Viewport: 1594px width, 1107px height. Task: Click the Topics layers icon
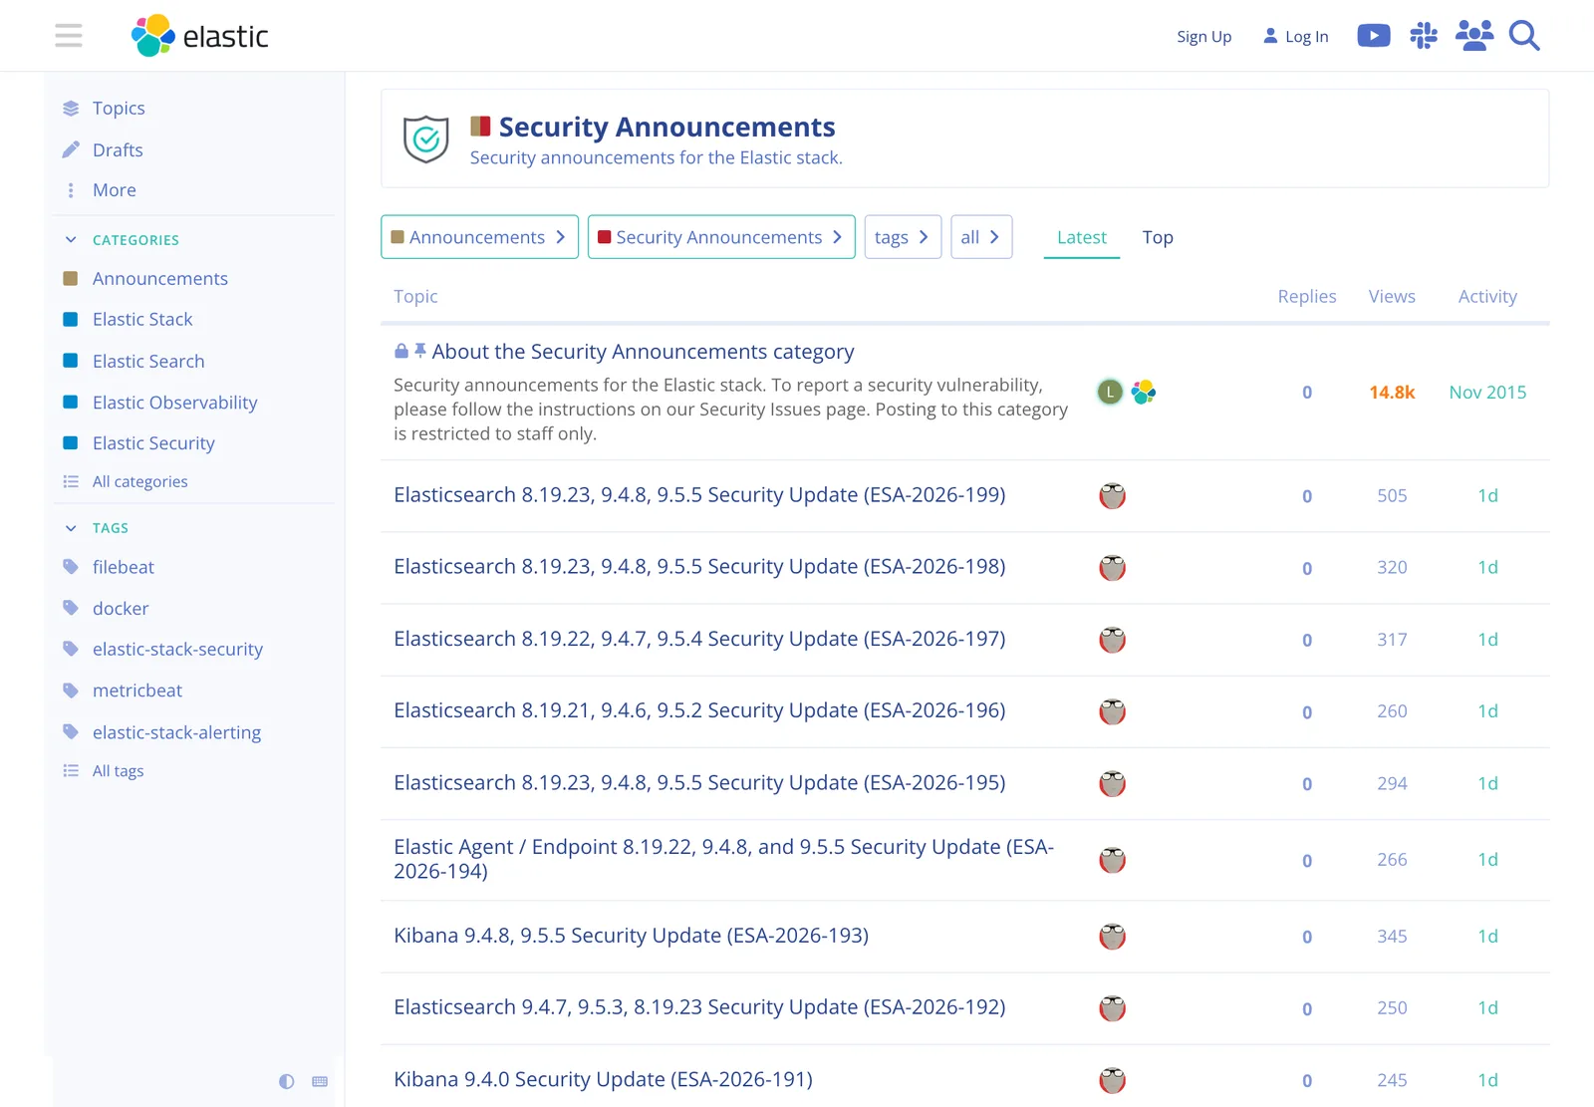pyautogui.click(x=71, y=109)
